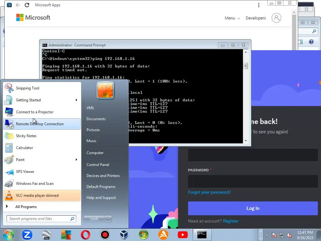Click the Lock button
Image resolution: width=321 pixels, height=241 pixels.
click(94, 219)
